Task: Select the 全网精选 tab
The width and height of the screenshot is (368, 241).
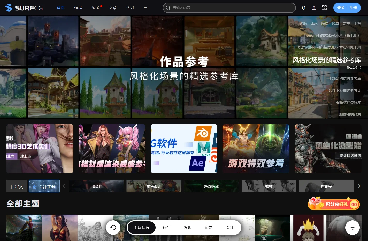Action: [142, 228]
